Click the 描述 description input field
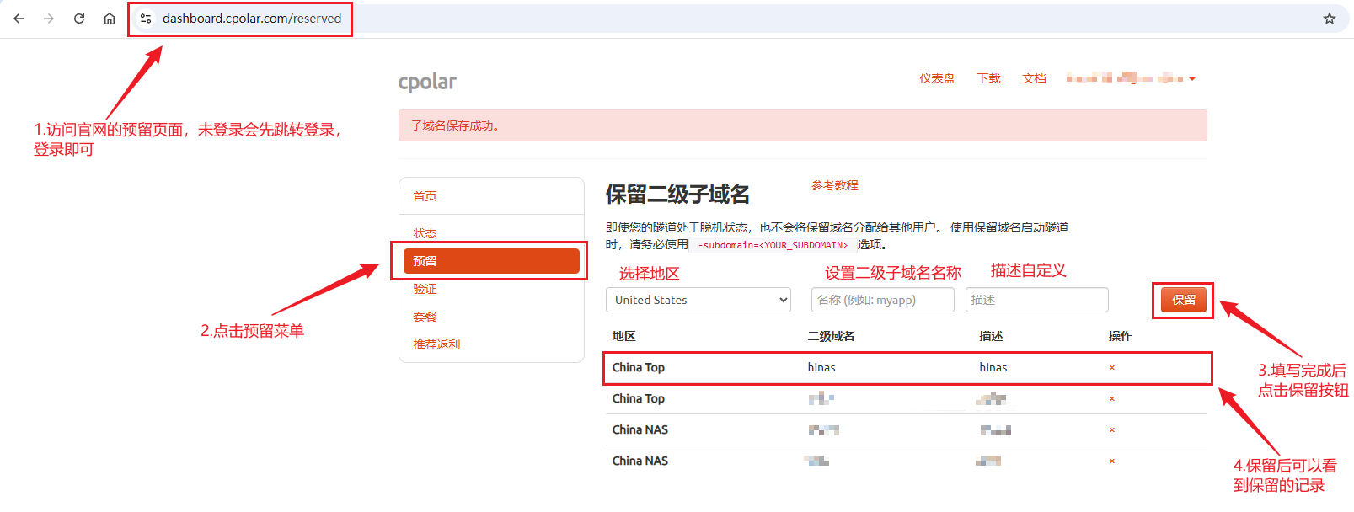1354x512 pixels. tap(1036, 300)
